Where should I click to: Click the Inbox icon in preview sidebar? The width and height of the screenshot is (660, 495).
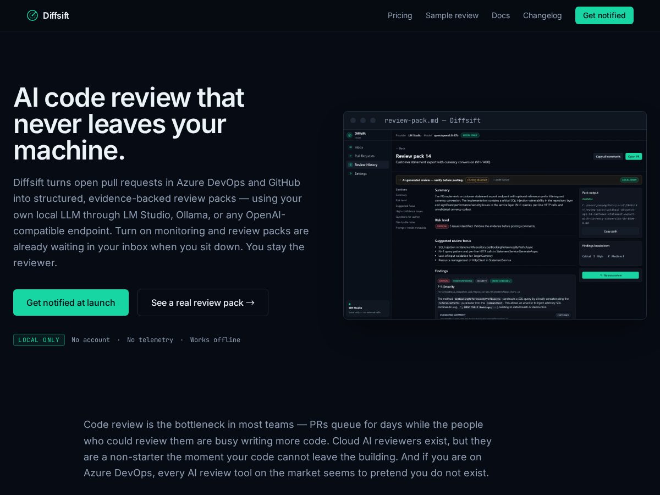350,147
